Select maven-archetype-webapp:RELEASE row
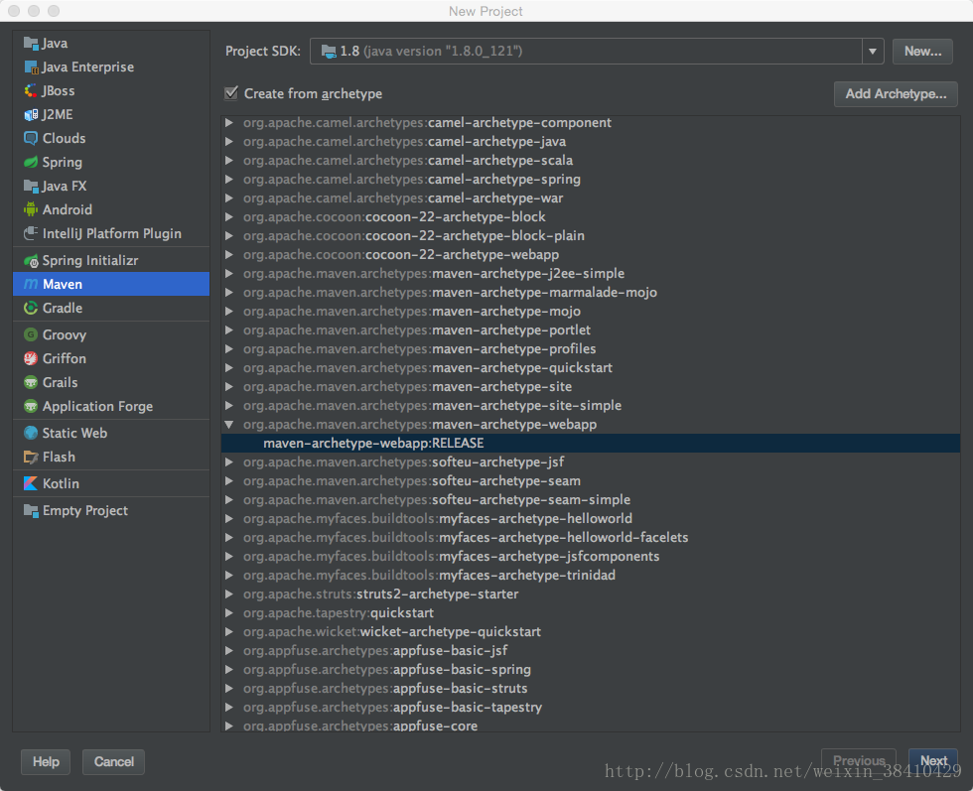Image resolution: width=973 pixels, height=791 pixels. pos(591,443)
